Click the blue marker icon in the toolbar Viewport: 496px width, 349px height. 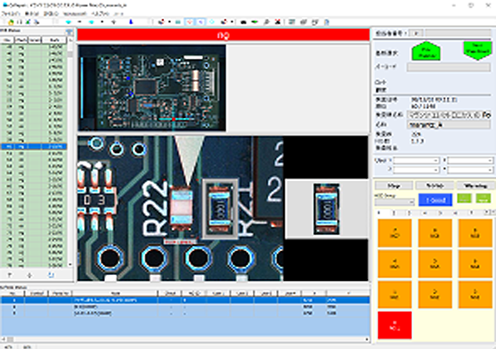tap(131, 22)
